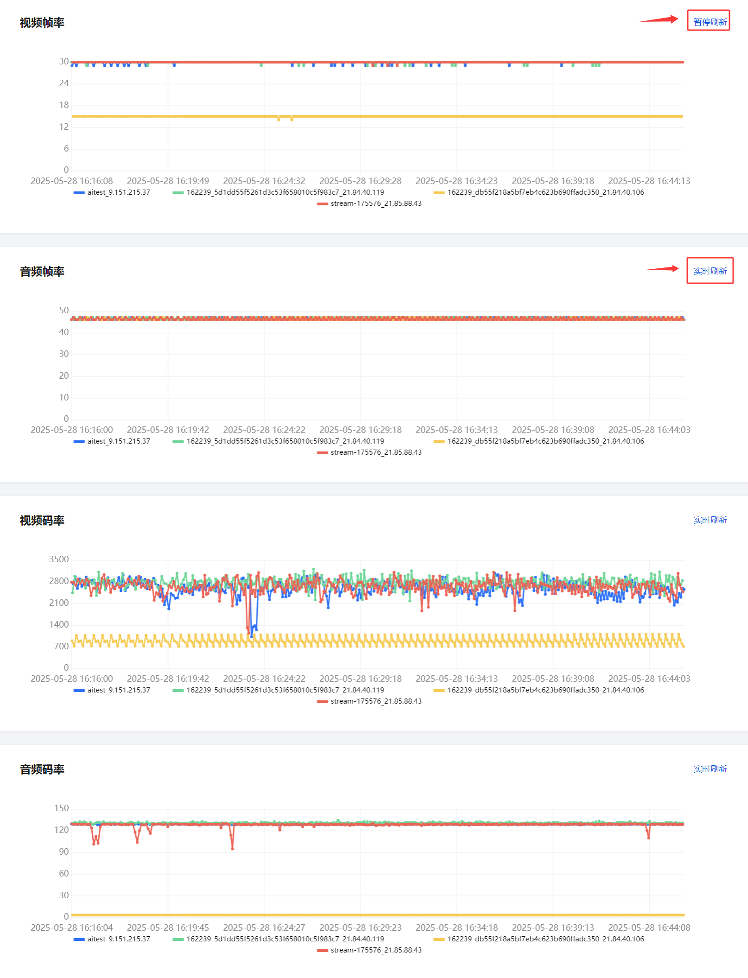748x978 pixels.
Task: Toggle 162239_db55f218 legend in 视频码率 chart
Action: click(x=539, y=690)
